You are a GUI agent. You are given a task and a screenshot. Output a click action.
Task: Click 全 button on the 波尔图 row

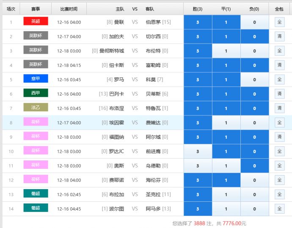click(x=279, y=209)
